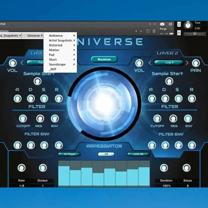
Task: Click the Layer 1 filter RES knob
Action: coord(40,119)
